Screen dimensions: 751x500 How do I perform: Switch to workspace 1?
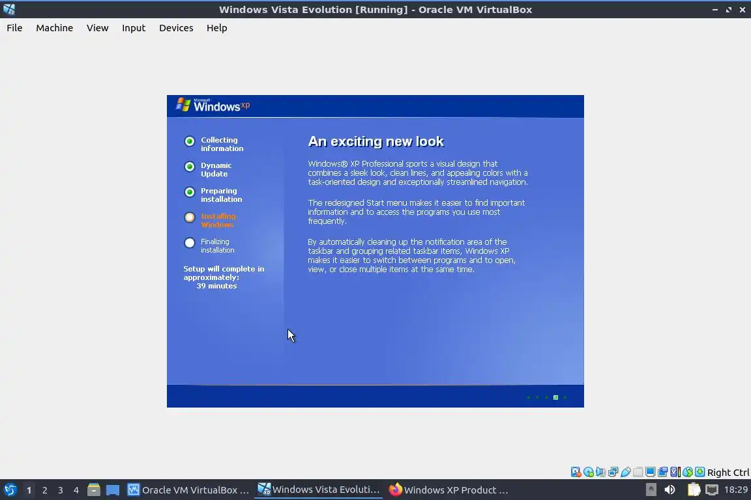[29, 490]
